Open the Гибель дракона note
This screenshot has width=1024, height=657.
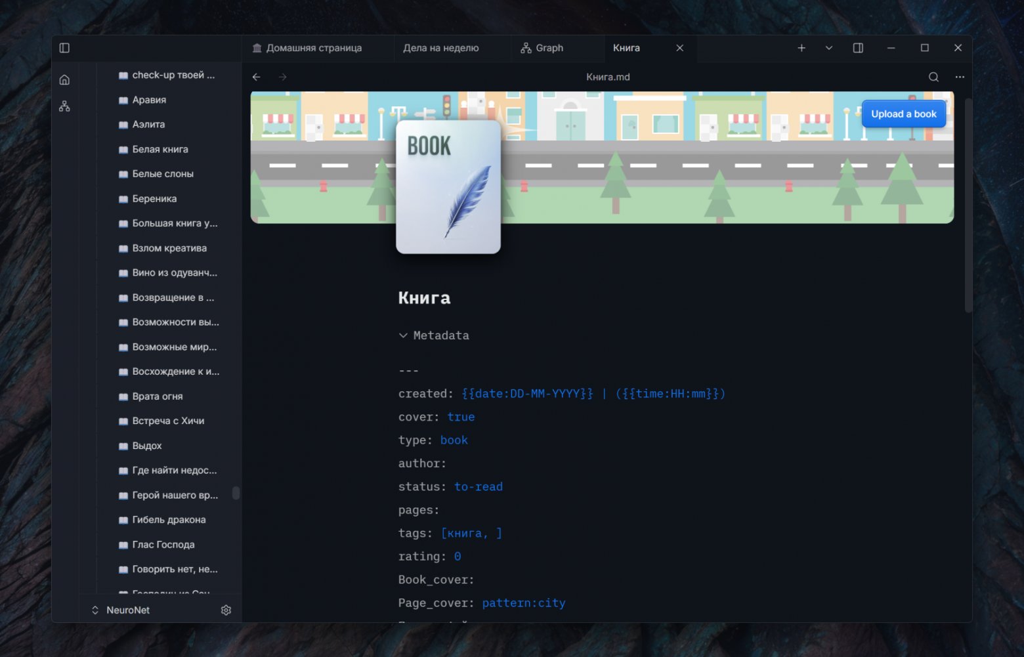click(x=169, y=520)
